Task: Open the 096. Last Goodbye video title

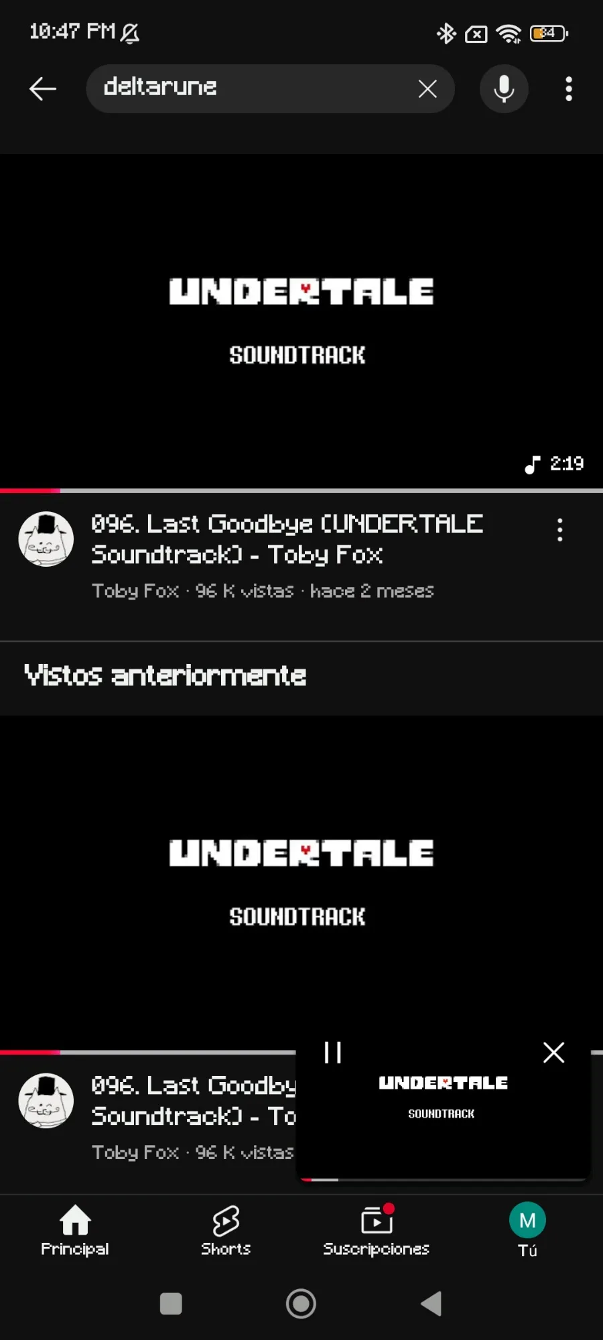Action: 287,539
